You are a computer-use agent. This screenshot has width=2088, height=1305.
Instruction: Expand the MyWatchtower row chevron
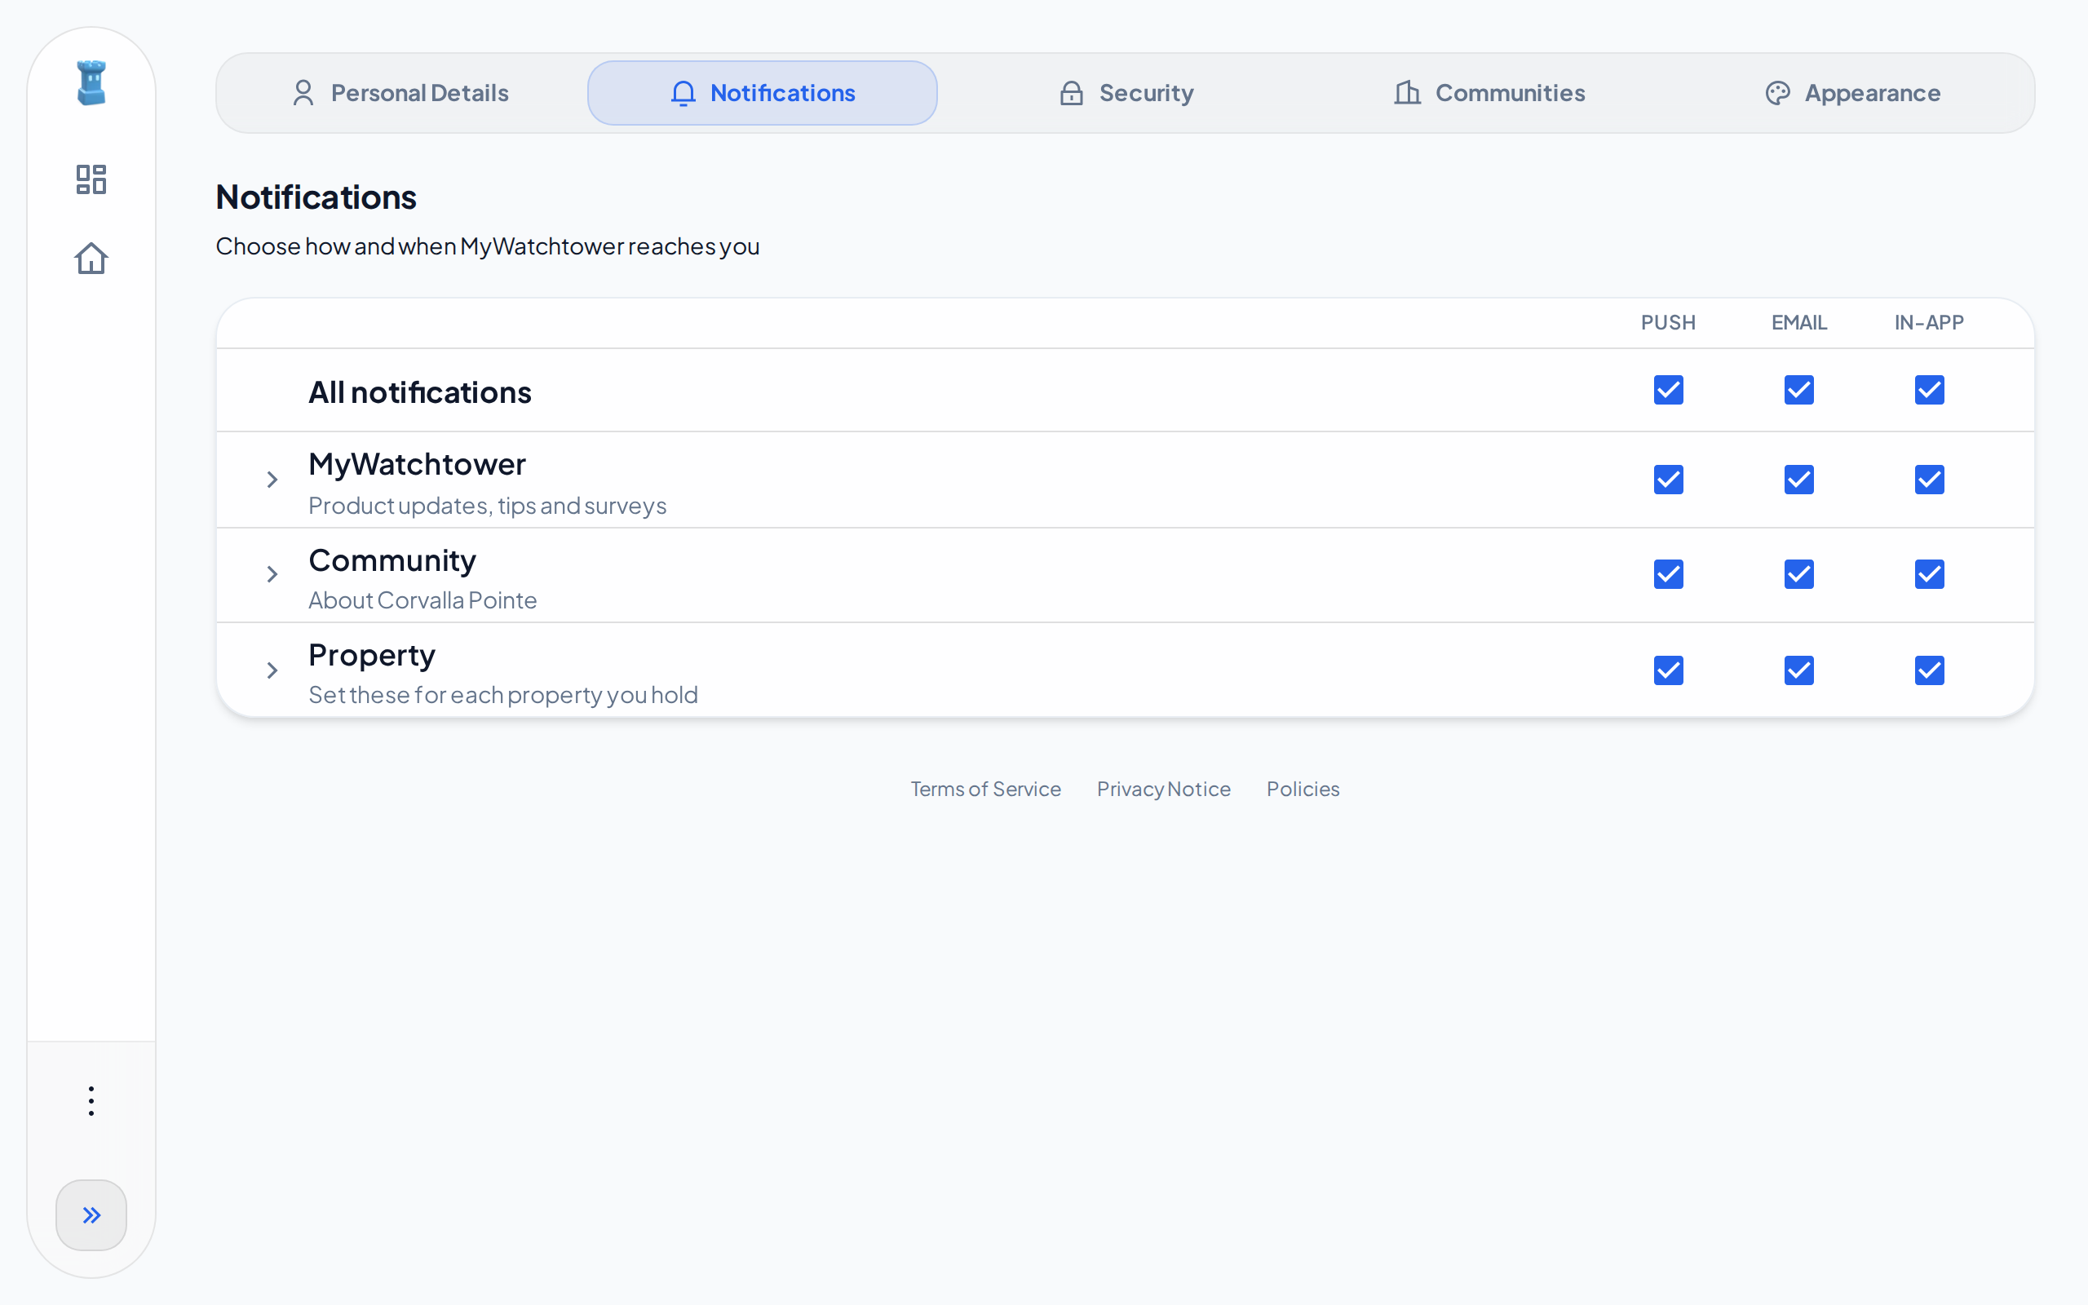click(272, 480)
